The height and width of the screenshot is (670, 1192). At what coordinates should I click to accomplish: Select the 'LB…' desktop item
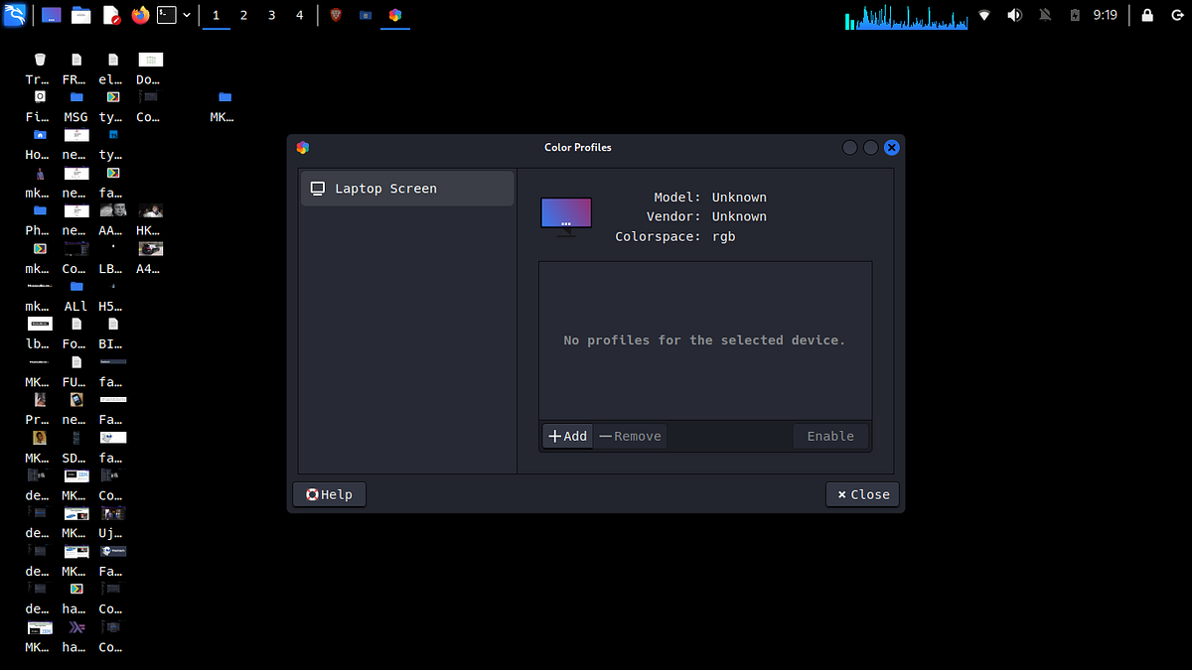111,258
